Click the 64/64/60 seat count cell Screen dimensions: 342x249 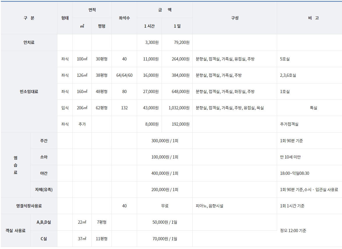pos(124,75)
